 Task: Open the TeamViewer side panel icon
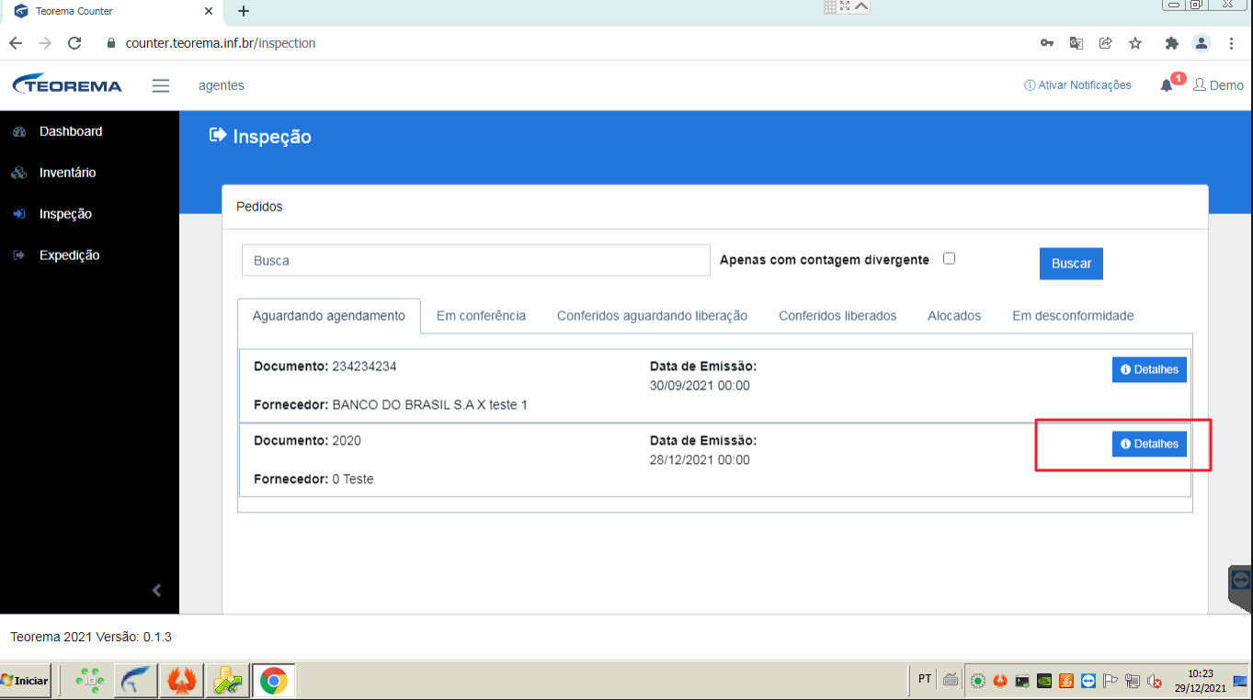coord(1241,581)
